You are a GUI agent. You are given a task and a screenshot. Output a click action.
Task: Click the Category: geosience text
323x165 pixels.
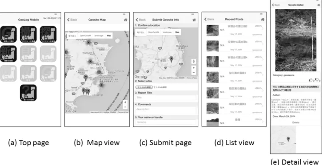(x=283, y=75)
